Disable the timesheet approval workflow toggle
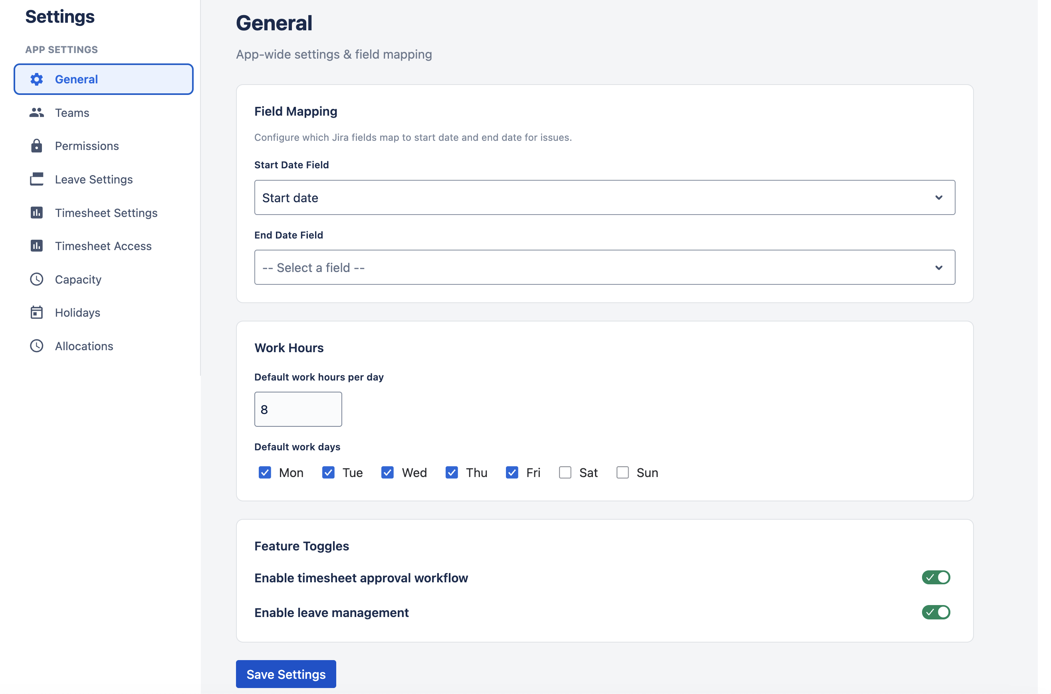This screenshot has height=694, width=1051. pos(936,577)
